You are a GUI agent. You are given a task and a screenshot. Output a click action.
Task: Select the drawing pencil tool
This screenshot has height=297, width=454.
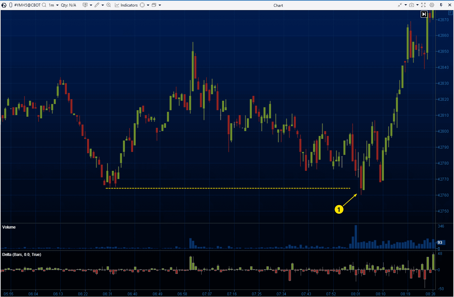pyautogui.click(x=97, y=5)
